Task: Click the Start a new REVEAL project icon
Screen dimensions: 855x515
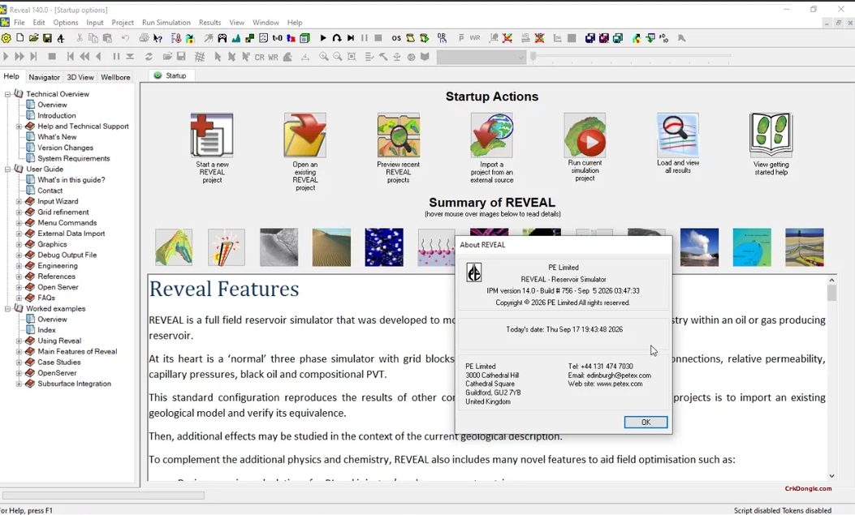Action: click(212, 135)
